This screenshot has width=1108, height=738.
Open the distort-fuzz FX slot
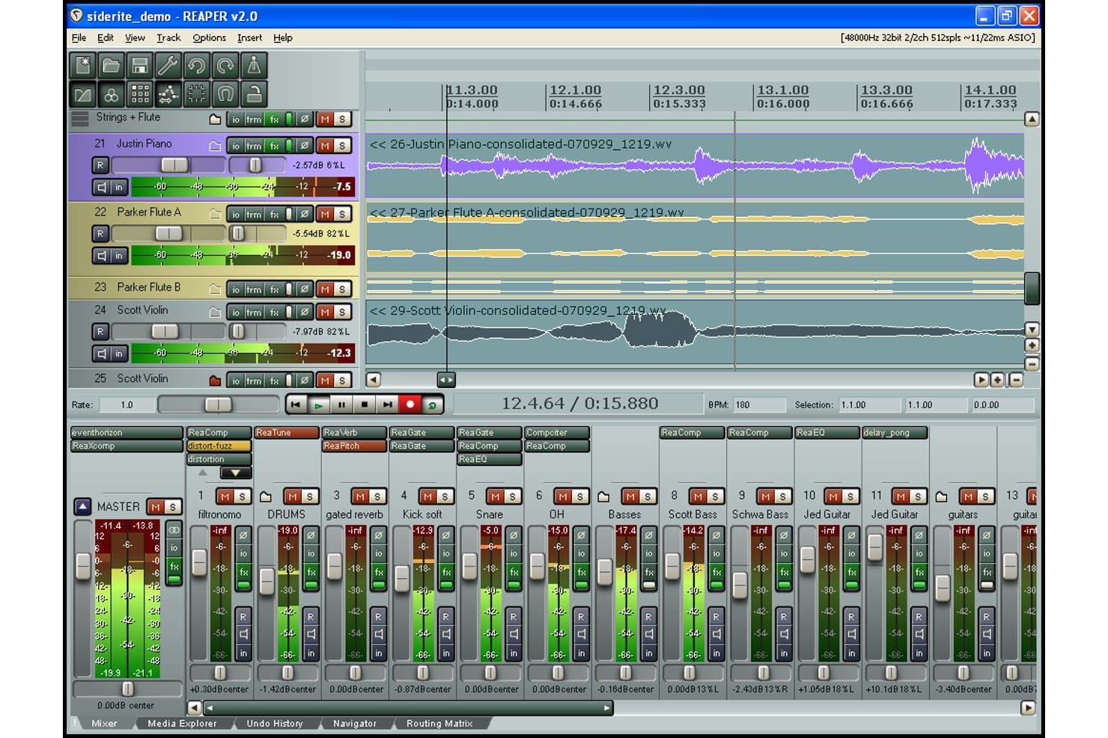click(x=219, y=446)
